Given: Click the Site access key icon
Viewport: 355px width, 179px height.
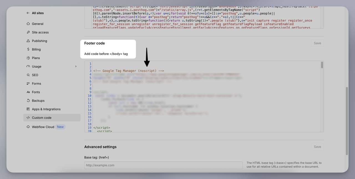Looking at the screenshot, I should tap(28, 32).
